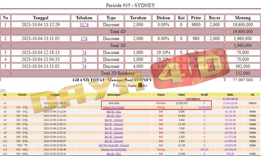Screen dimensions: 261x156
Task: Click the Tebakan column header in top table
Action: click(x=84, y=18)
